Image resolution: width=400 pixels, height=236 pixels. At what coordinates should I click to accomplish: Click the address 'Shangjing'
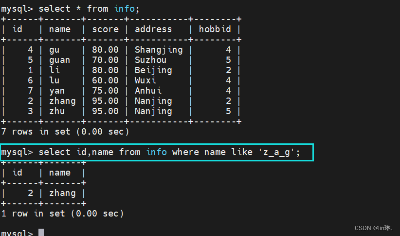click(x=159, y=50)
